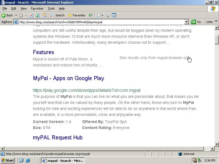Click the Go button
219x164 pixels.
click(196, 22)
